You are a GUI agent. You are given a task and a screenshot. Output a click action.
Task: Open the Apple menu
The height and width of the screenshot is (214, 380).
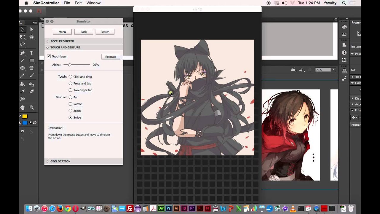(26, 3)
